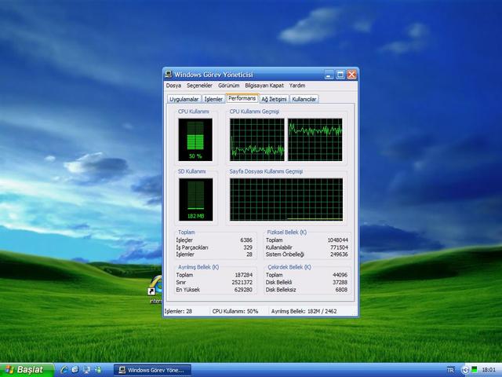Screen dimensions: 502x377
Task: Click the green CPU tray icon
Action: pyautogui.click(x=475, y=369)
